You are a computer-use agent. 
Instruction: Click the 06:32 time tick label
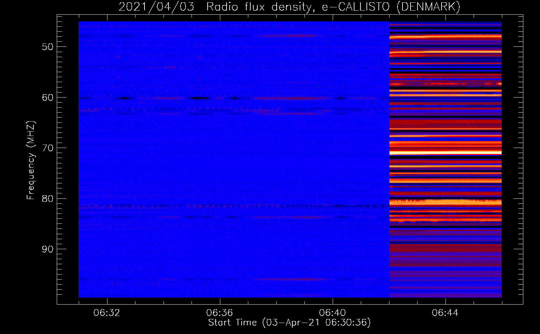coord(107,313)
